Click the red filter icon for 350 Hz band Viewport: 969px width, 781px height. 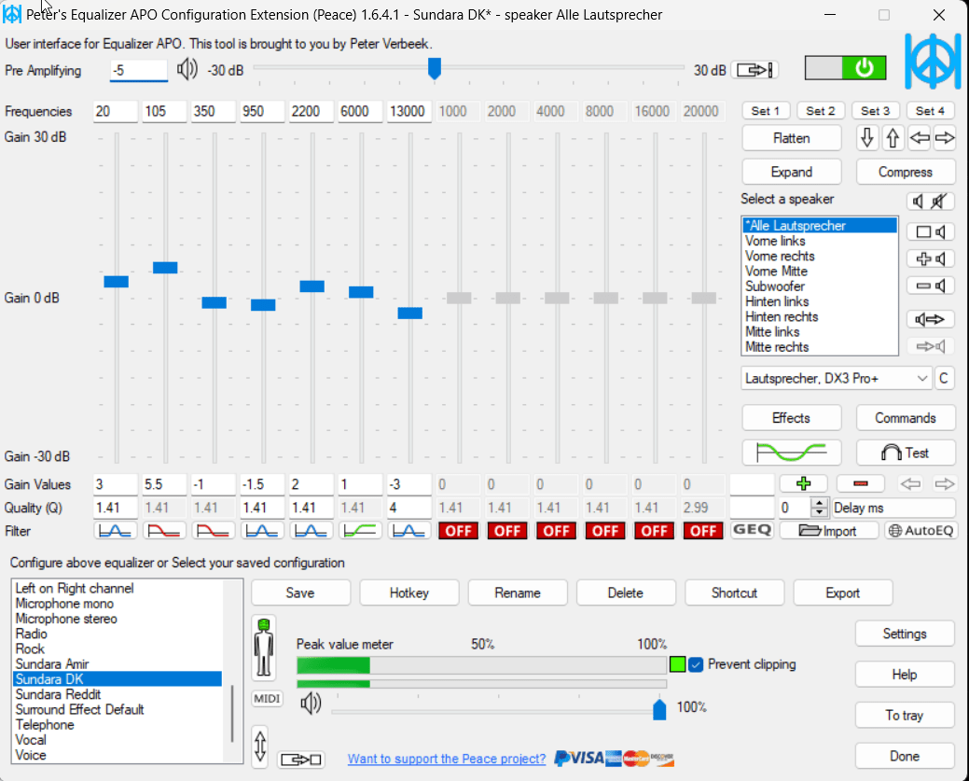[x=213, y=531]
